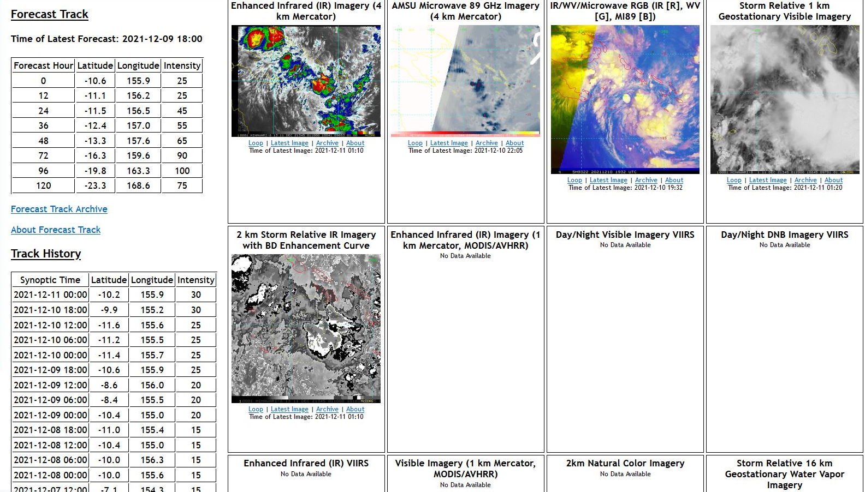Screen dimensions: 865x492
Task: Open Latest Image under Storm Relative Visible Imagery
Action: click(768, 180)
